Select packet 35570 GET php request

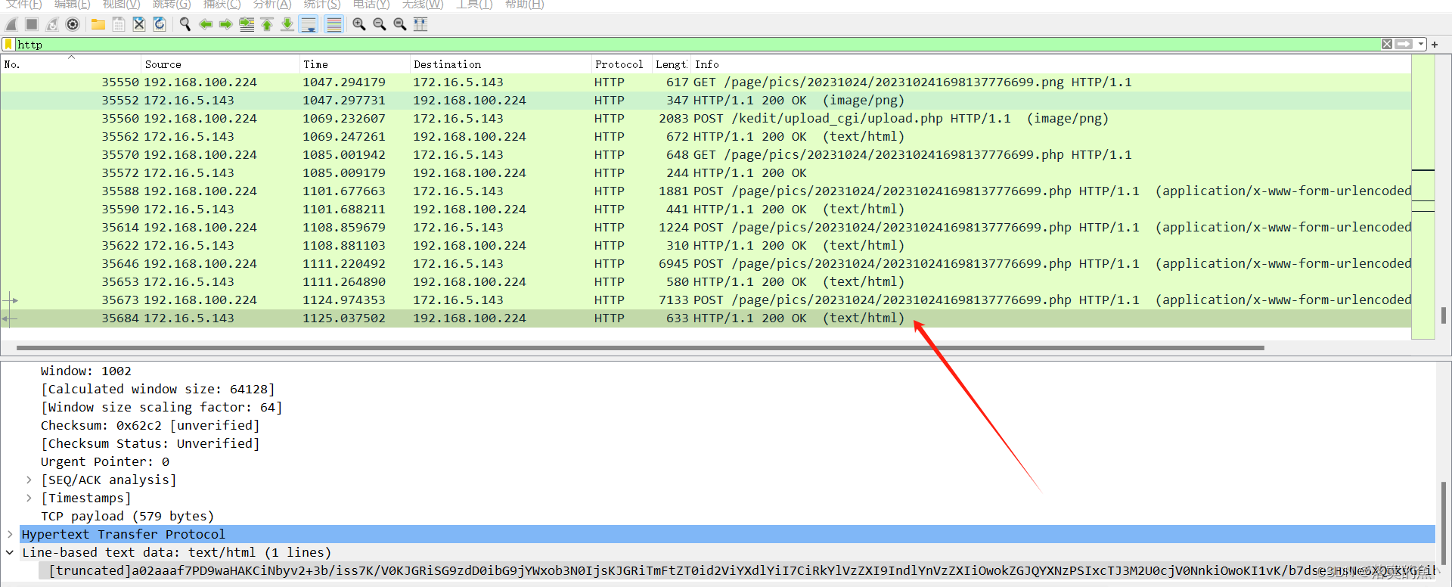pos(706,154)
